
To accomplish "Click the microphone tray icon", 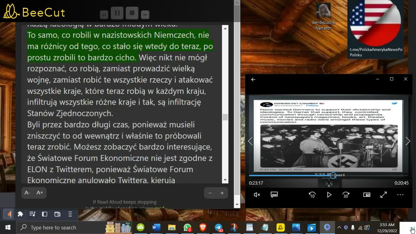I will (353, 227).
